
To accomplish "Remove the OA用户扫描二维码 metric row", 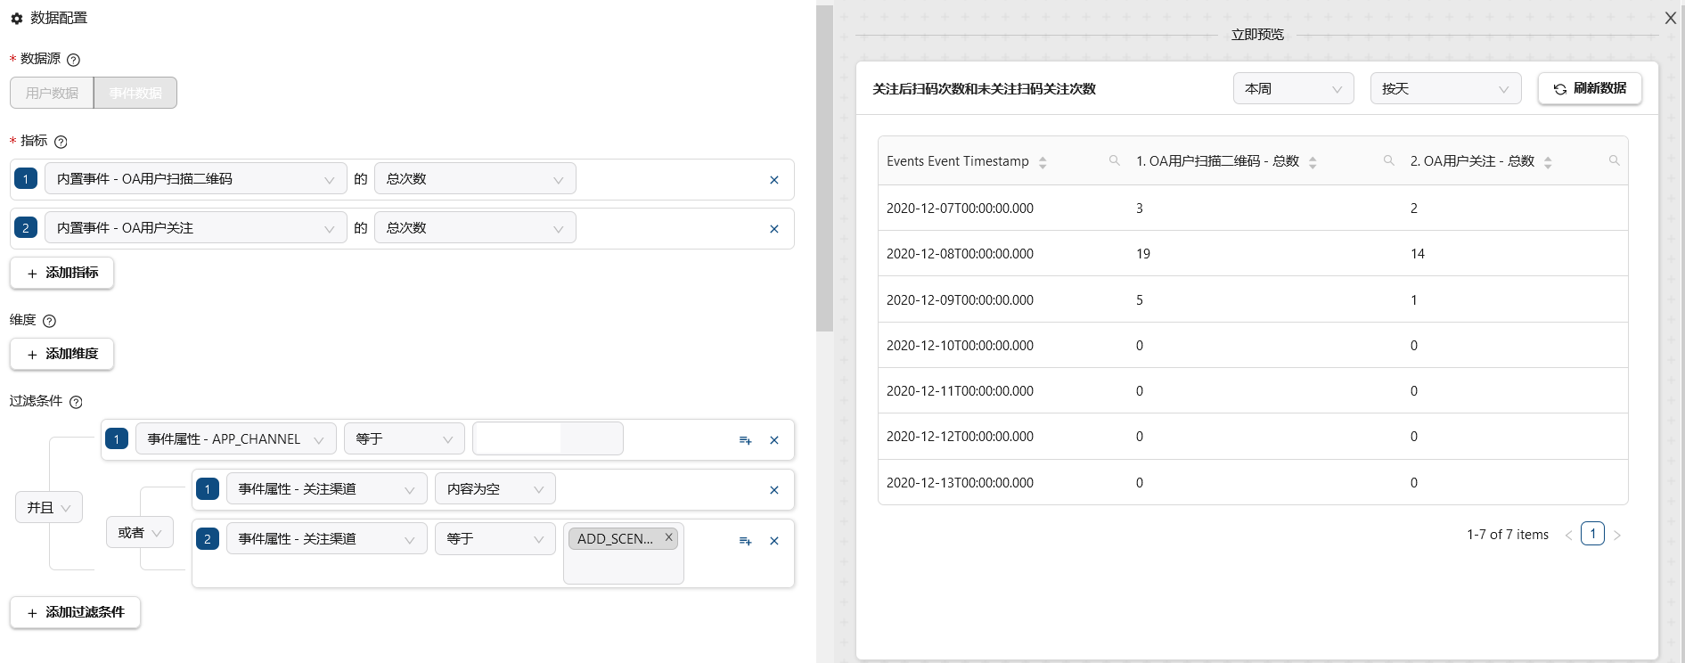I will coord(773,180).
